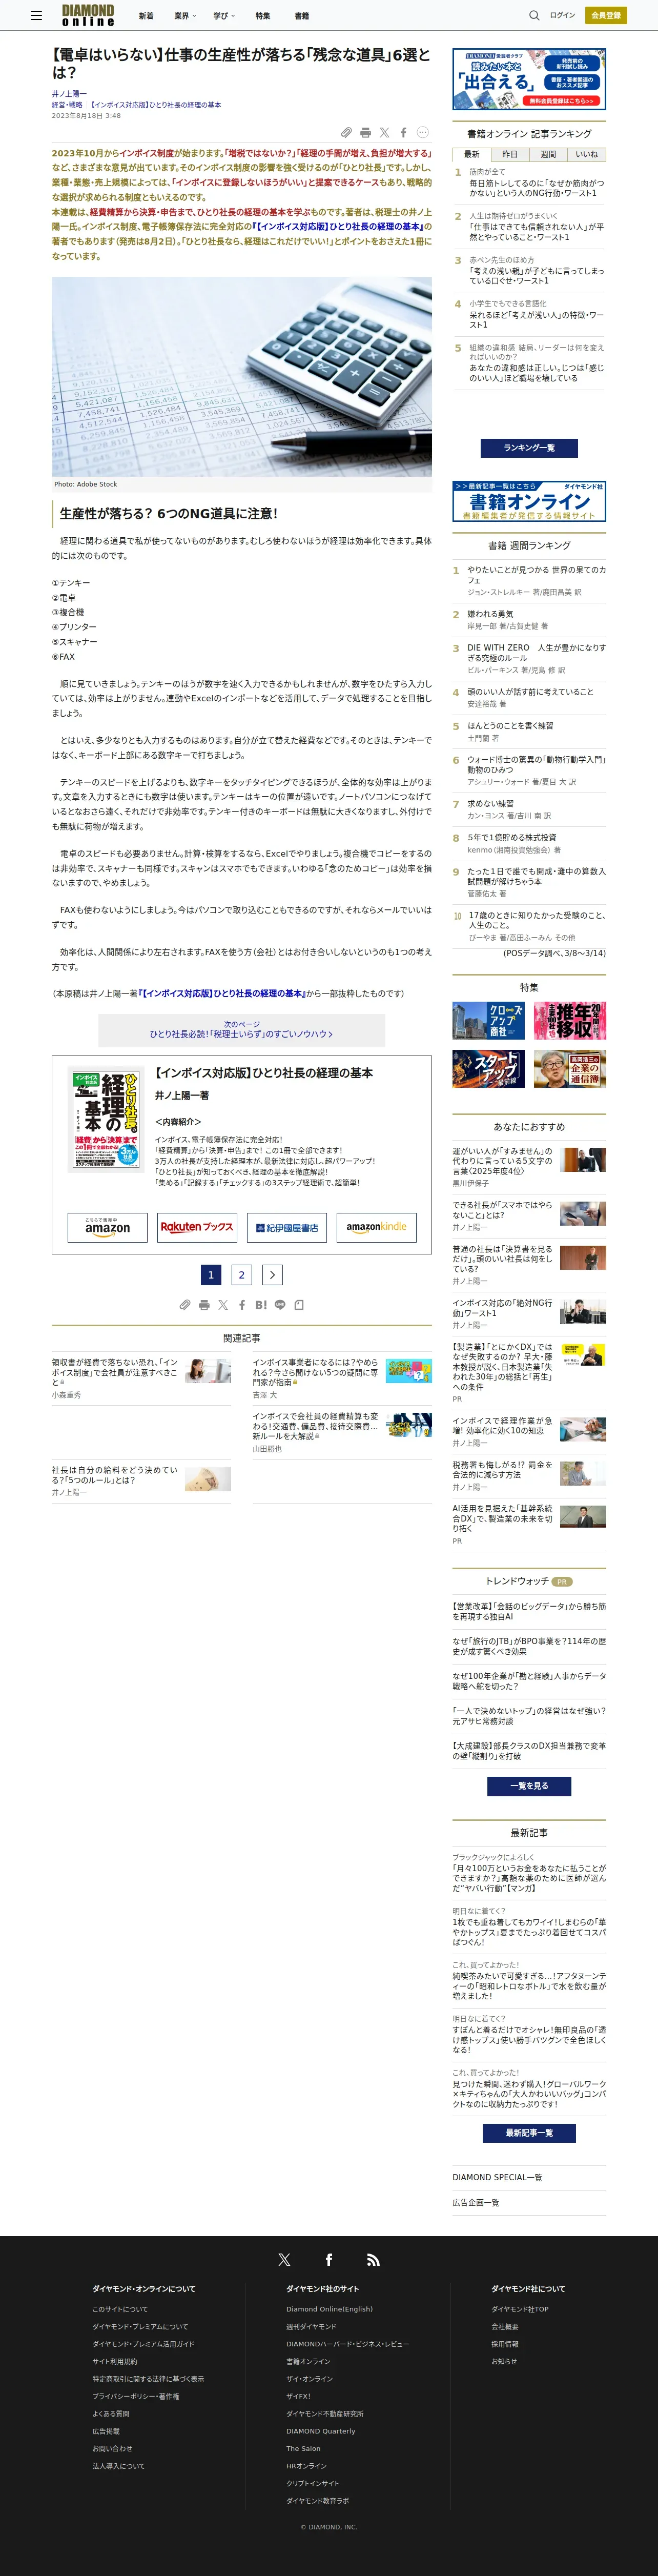Share via LINE icon
Image resolution: width=658 pixels, height=2576 pixels.
280,1305
